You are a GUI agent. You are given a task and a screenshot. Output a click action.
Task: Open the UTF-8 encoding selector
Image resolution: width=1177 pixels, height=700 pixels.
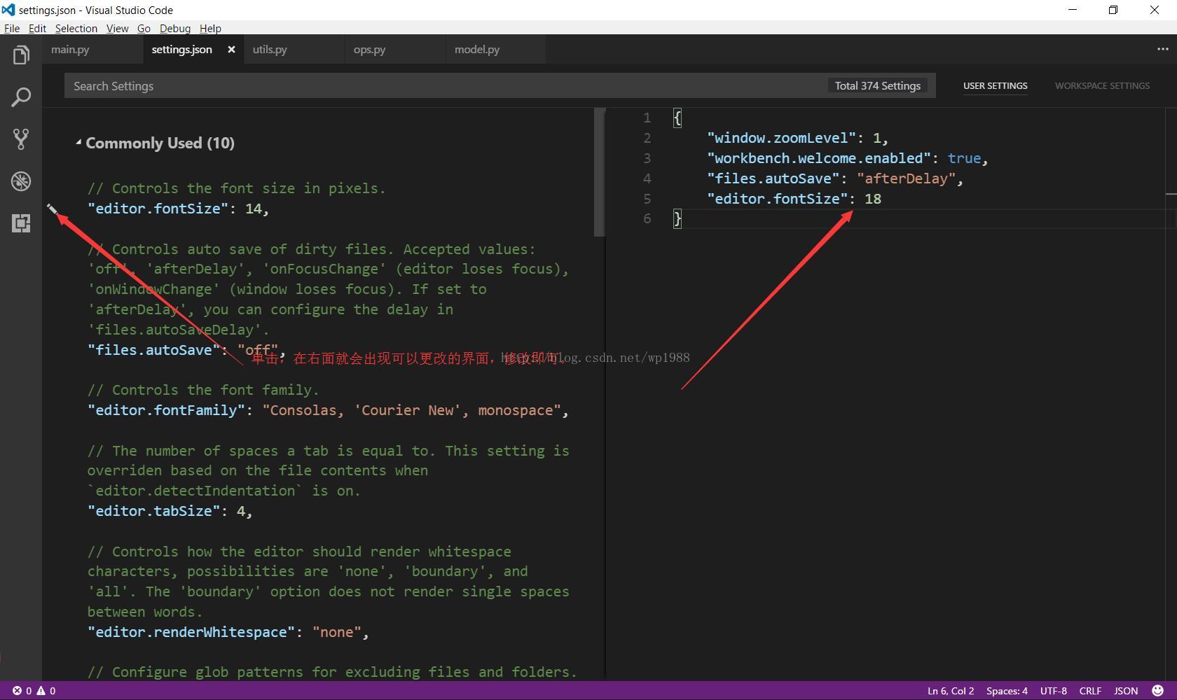(1053, 691)
